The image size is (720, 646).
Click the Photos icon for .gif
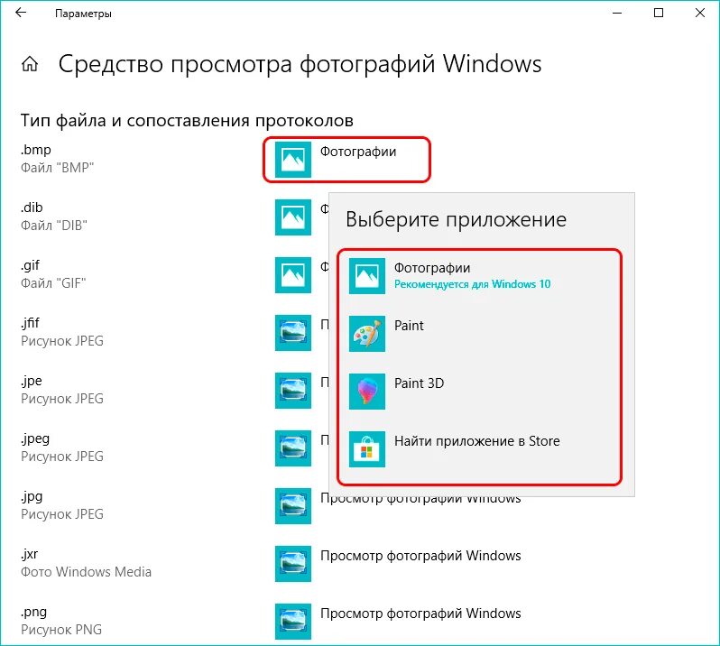click(293, 275)
